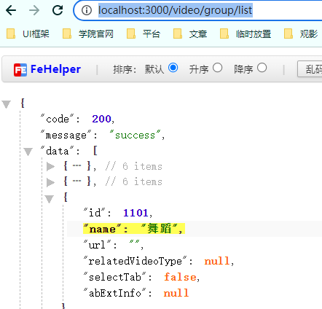
Task: Collapse the "data" array triangle
Action: tap(28, 152)
